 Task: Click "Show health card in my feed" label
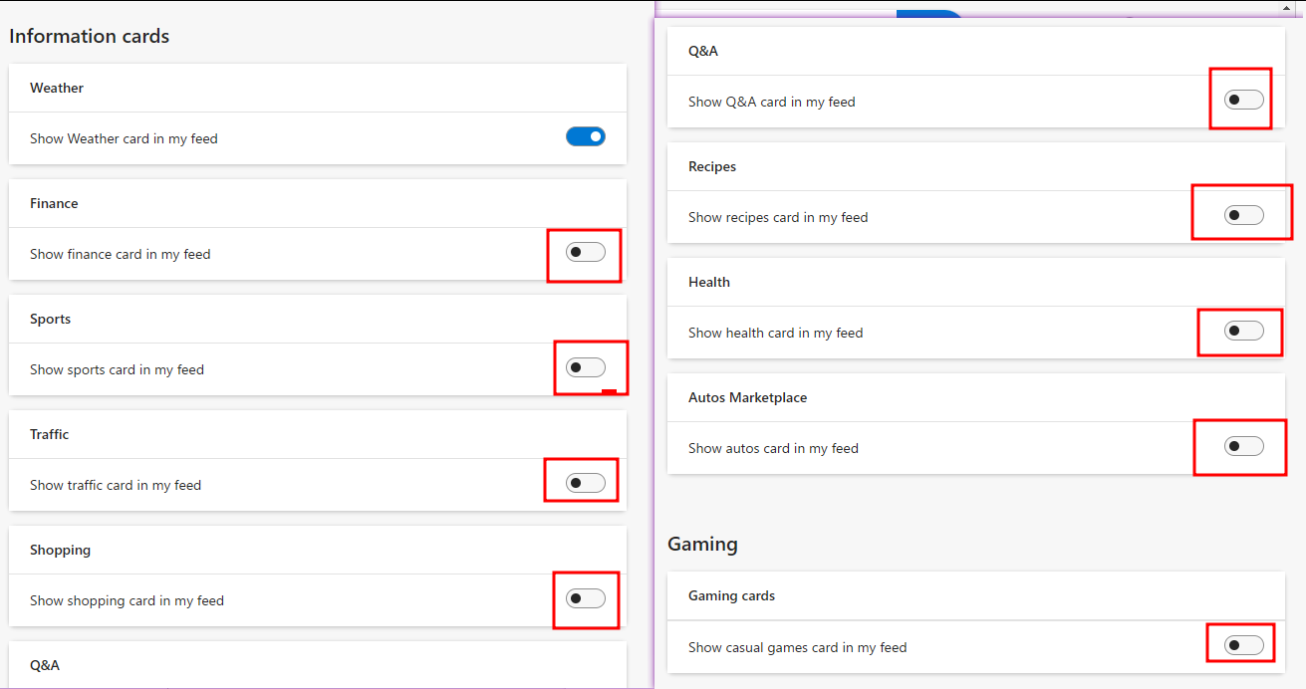point(776,333)
